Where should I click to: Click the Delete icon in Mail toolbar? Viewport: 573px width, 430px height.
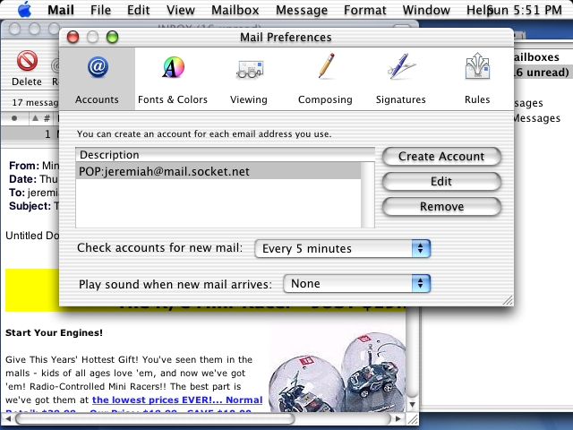click(x=27, y=68)
